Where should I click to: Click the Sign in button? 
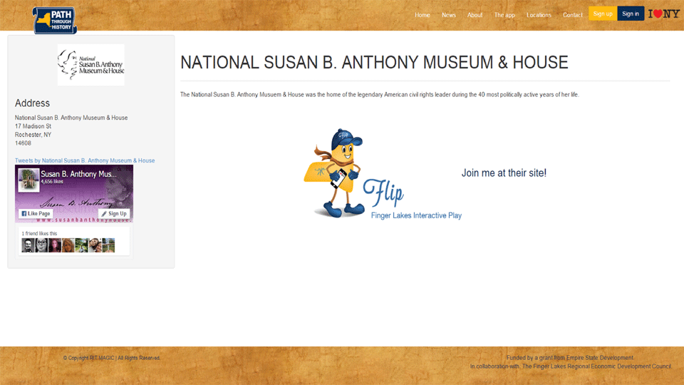pos(631,14)
